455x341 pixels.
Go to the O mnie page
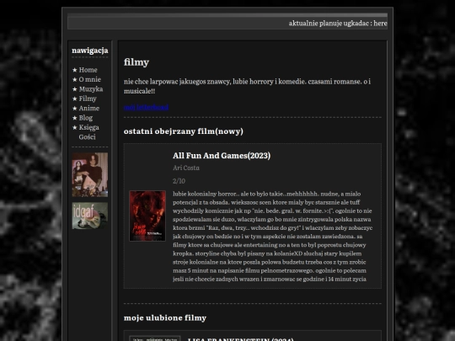[x=89, y=79]
